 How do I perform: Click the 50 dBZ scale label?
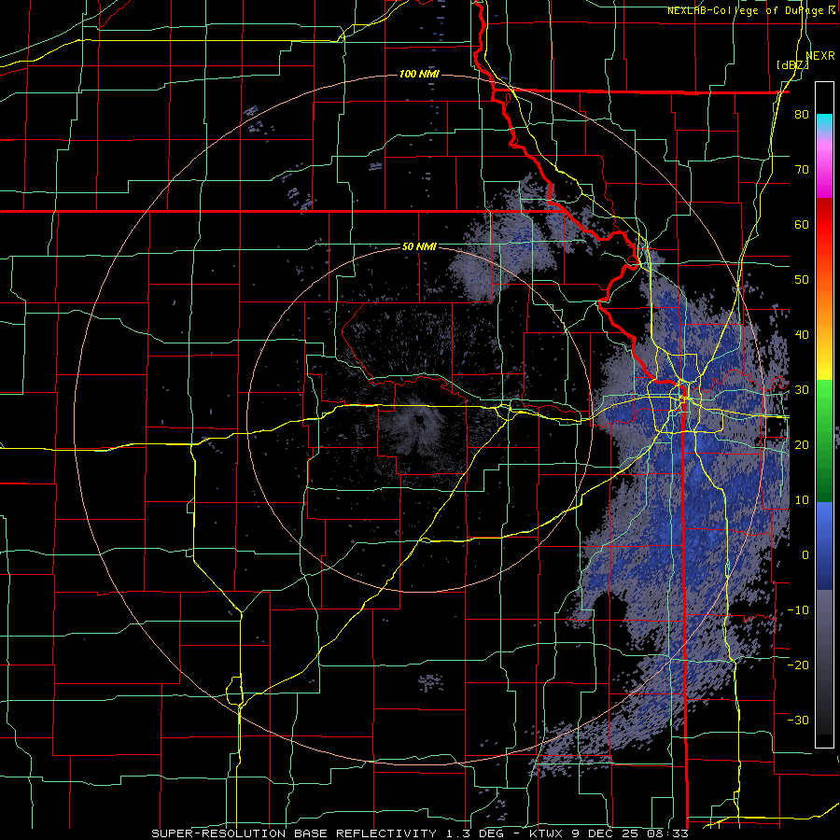tap(802, 280)
